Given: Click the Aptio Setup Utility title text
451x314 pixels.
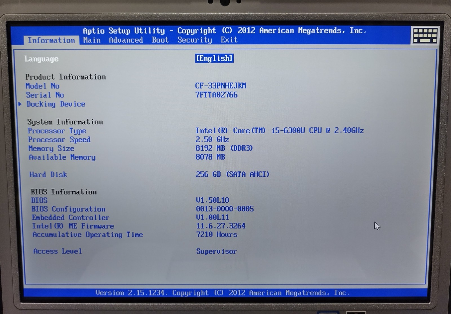Looking at the screenshot, I should (x=225, y=30).
